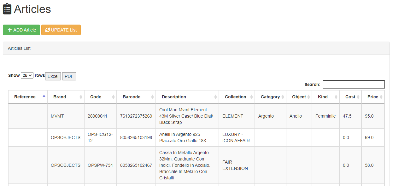
Task: Sort table by Cost column header
Action: (350, 97)
